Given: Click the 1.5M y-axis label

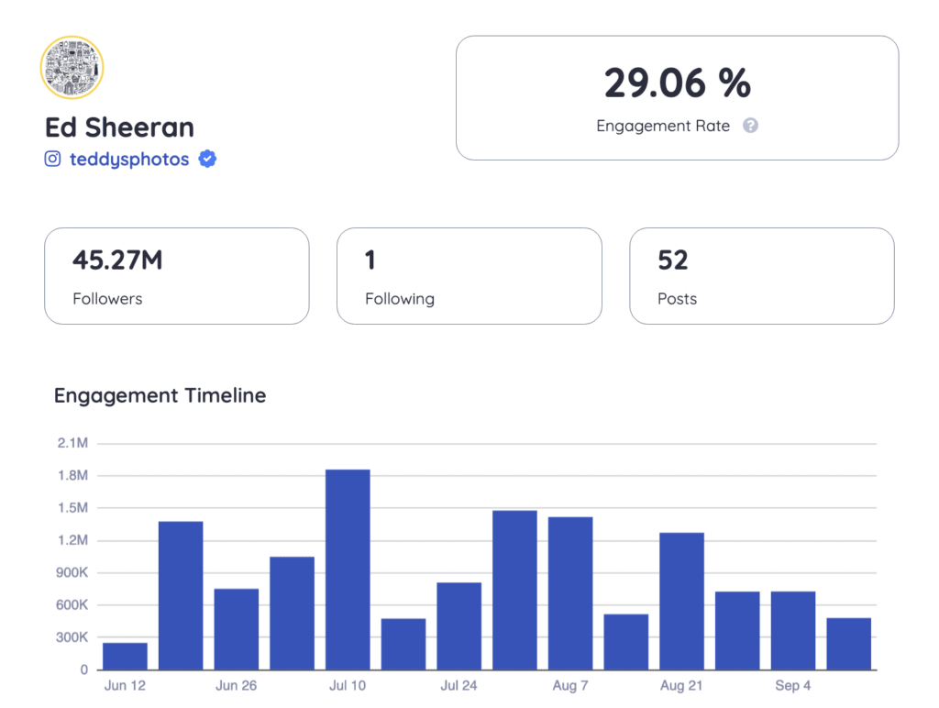Looking at the screenshot, I should coord(72,507).
